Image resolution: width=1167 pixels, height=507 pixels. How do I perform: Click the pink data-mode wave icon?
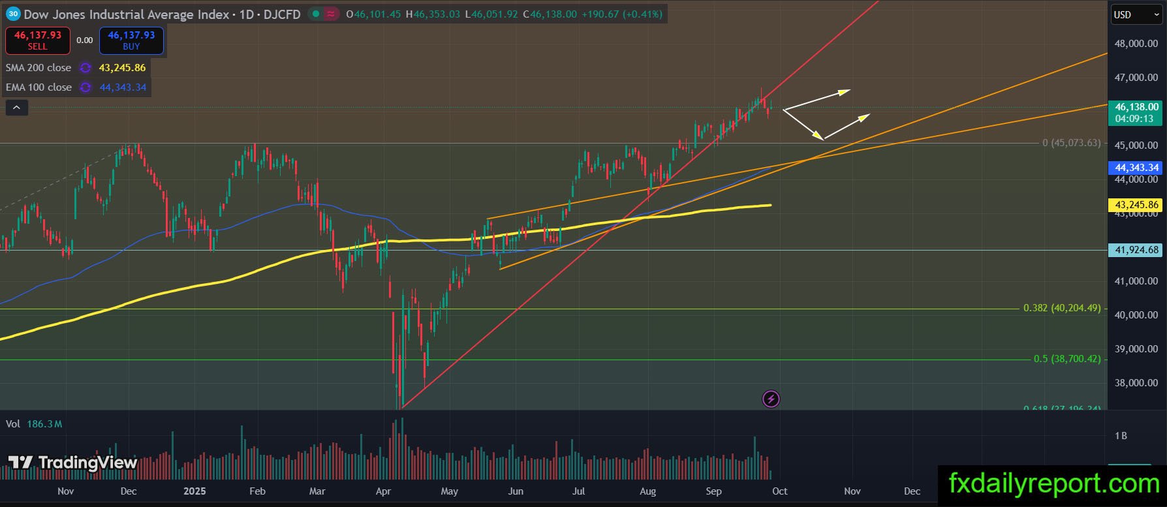tap(331, 14)
